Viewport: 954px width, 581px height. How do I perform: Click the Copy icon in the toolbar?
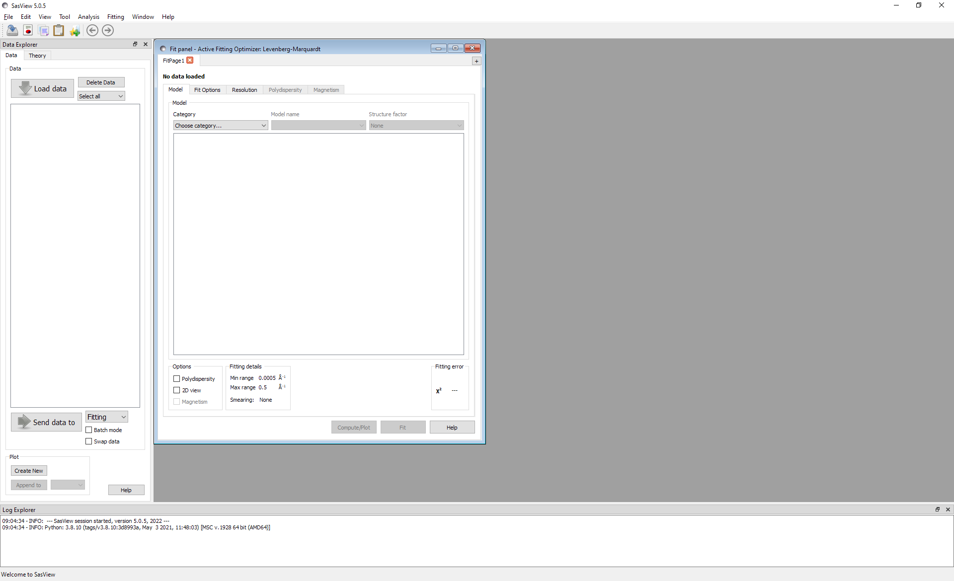coord(44,30)
